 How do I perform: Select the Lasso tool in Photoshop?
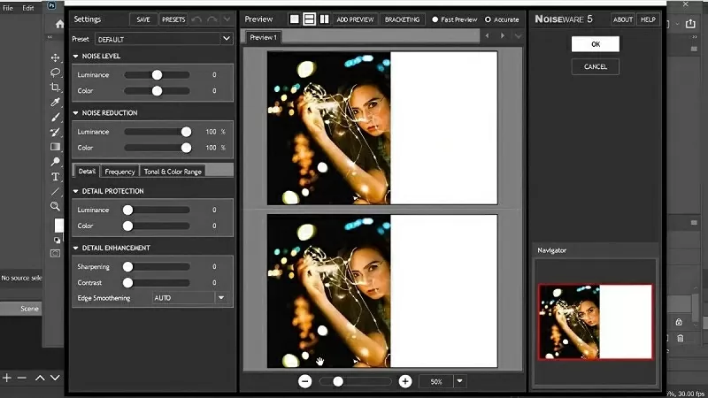pos(56,73)
